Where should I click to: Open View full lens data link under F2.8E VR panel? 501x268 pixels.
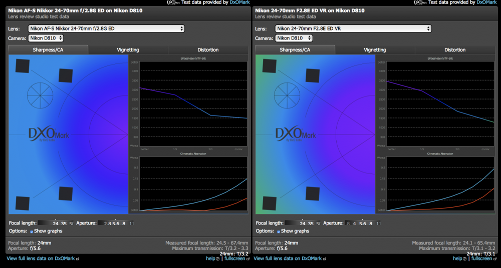(288, 258)
